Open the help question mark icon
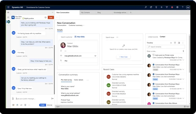This screenshot has height=114, width=196. pyautogui.click(x=183, y=7)
